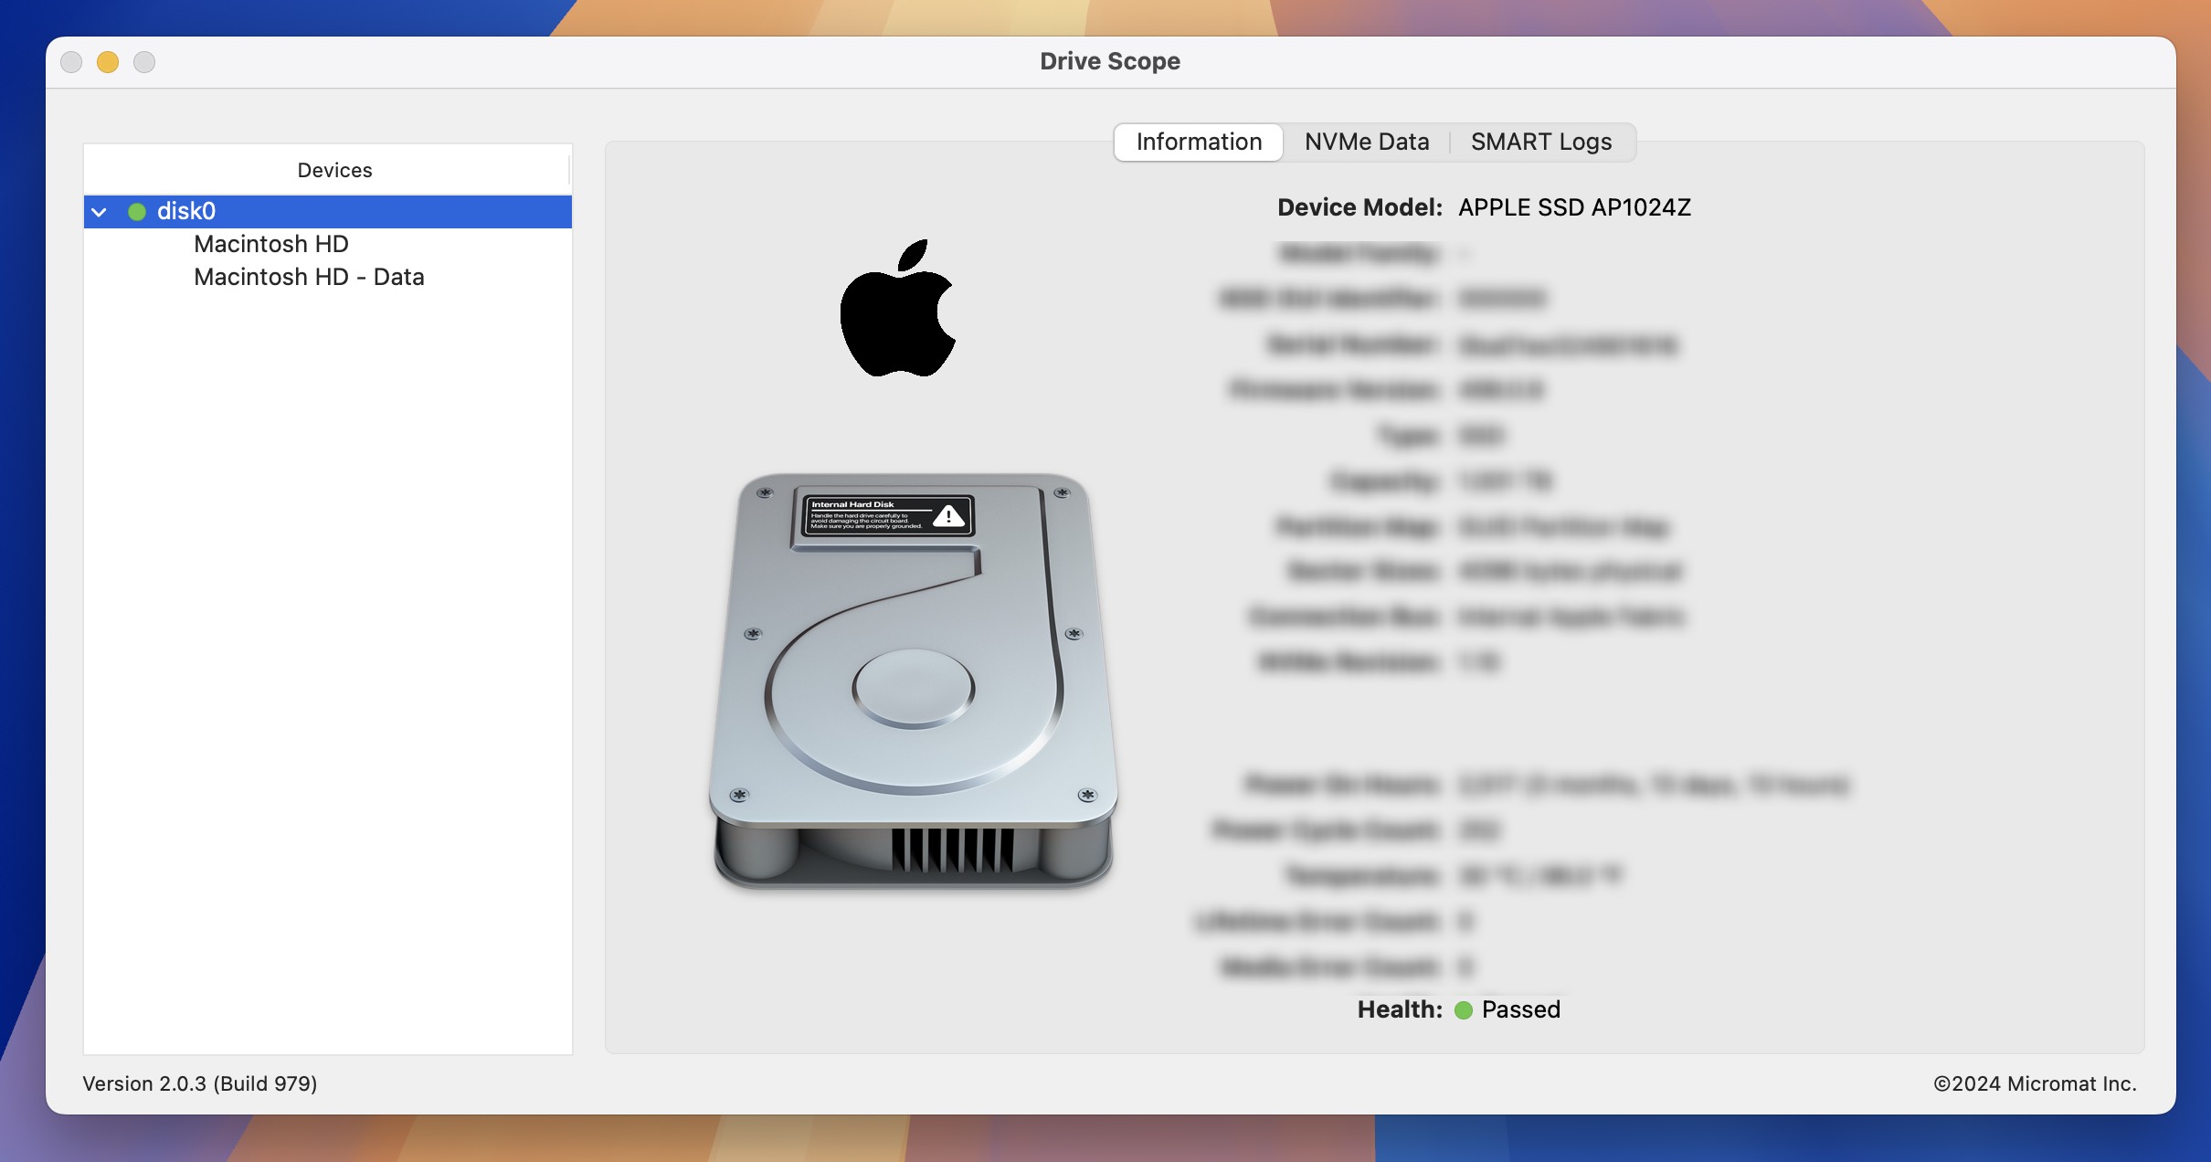Click the 'Version 2.0.3 (Build 979)' text
2211x1162 pixels.
[x=200, y=1083]
